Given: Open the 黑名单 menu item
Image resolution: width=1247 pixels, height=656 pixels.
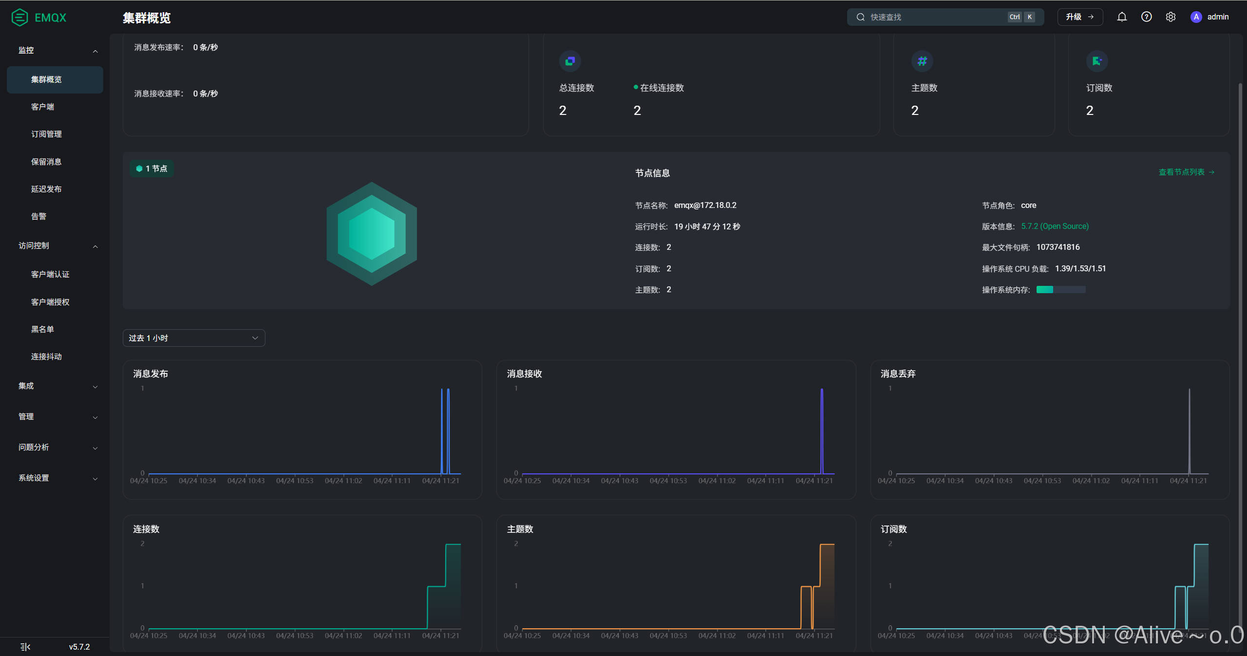Looking at the screenshot, I should [x=43, y=329].
